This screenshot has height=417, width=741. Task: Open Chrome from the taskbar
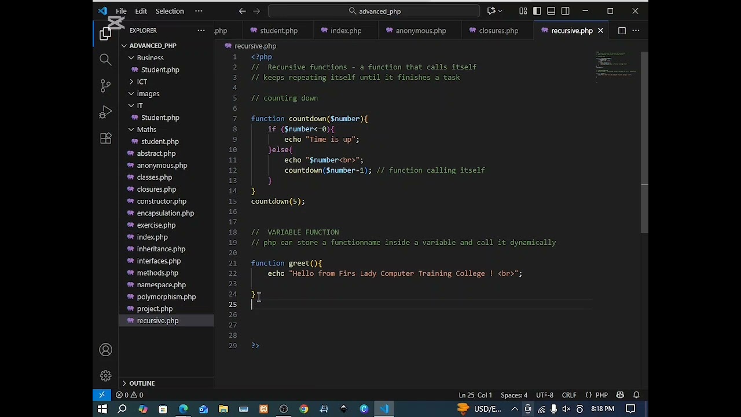click(303, 409)
